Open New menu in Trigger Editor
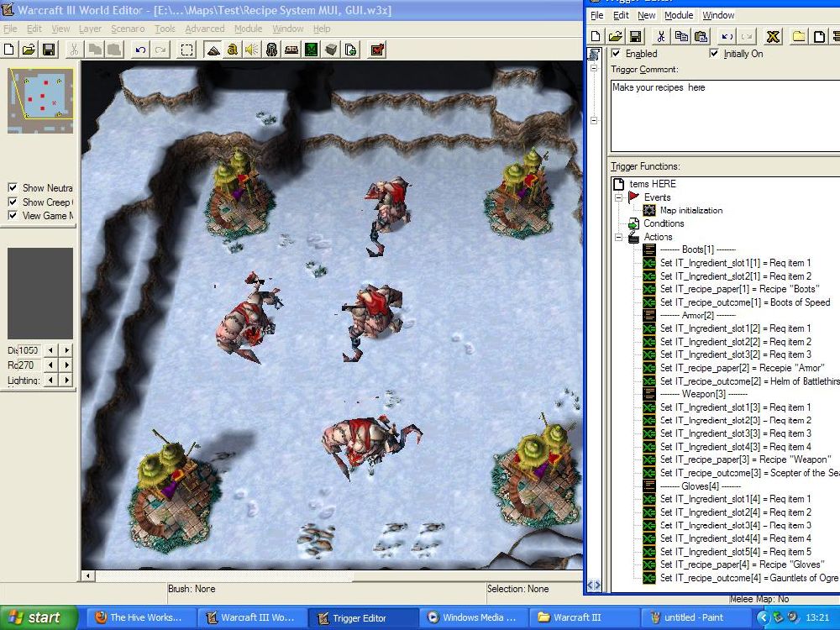Viewport: 840px width, 630px height. [x=647, y=15]
